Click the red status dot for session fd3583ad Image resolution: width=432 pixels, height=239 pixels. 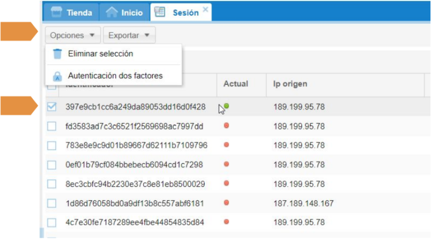pyautogui.click(x=226, y=126)
